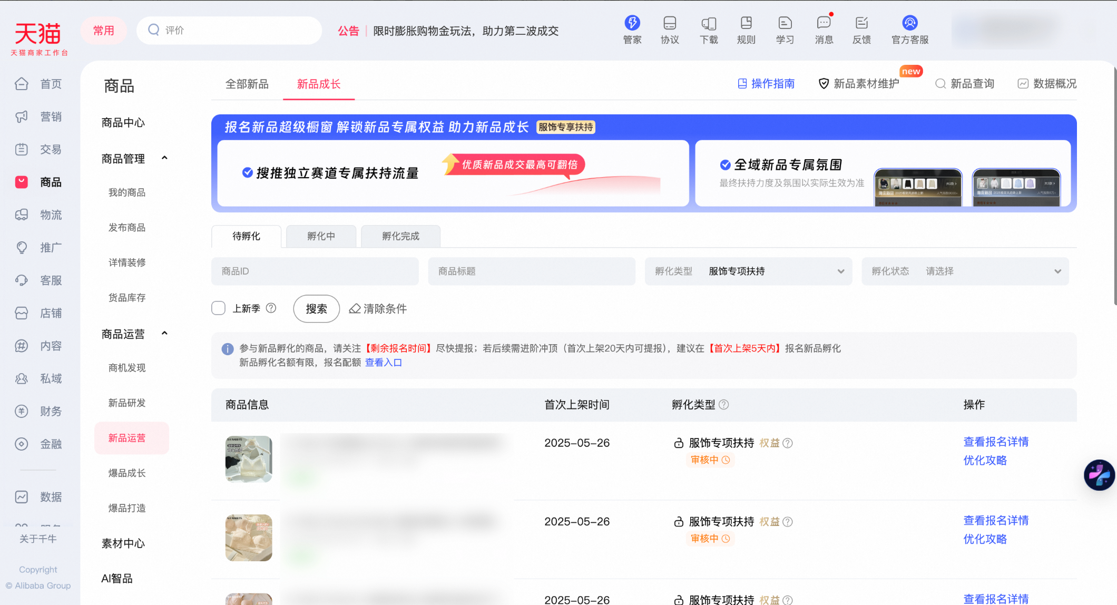The image size is (1117, 605).
Task: Open 消息 messages icon
Action: pyautogui.click(x=824, y=30)
